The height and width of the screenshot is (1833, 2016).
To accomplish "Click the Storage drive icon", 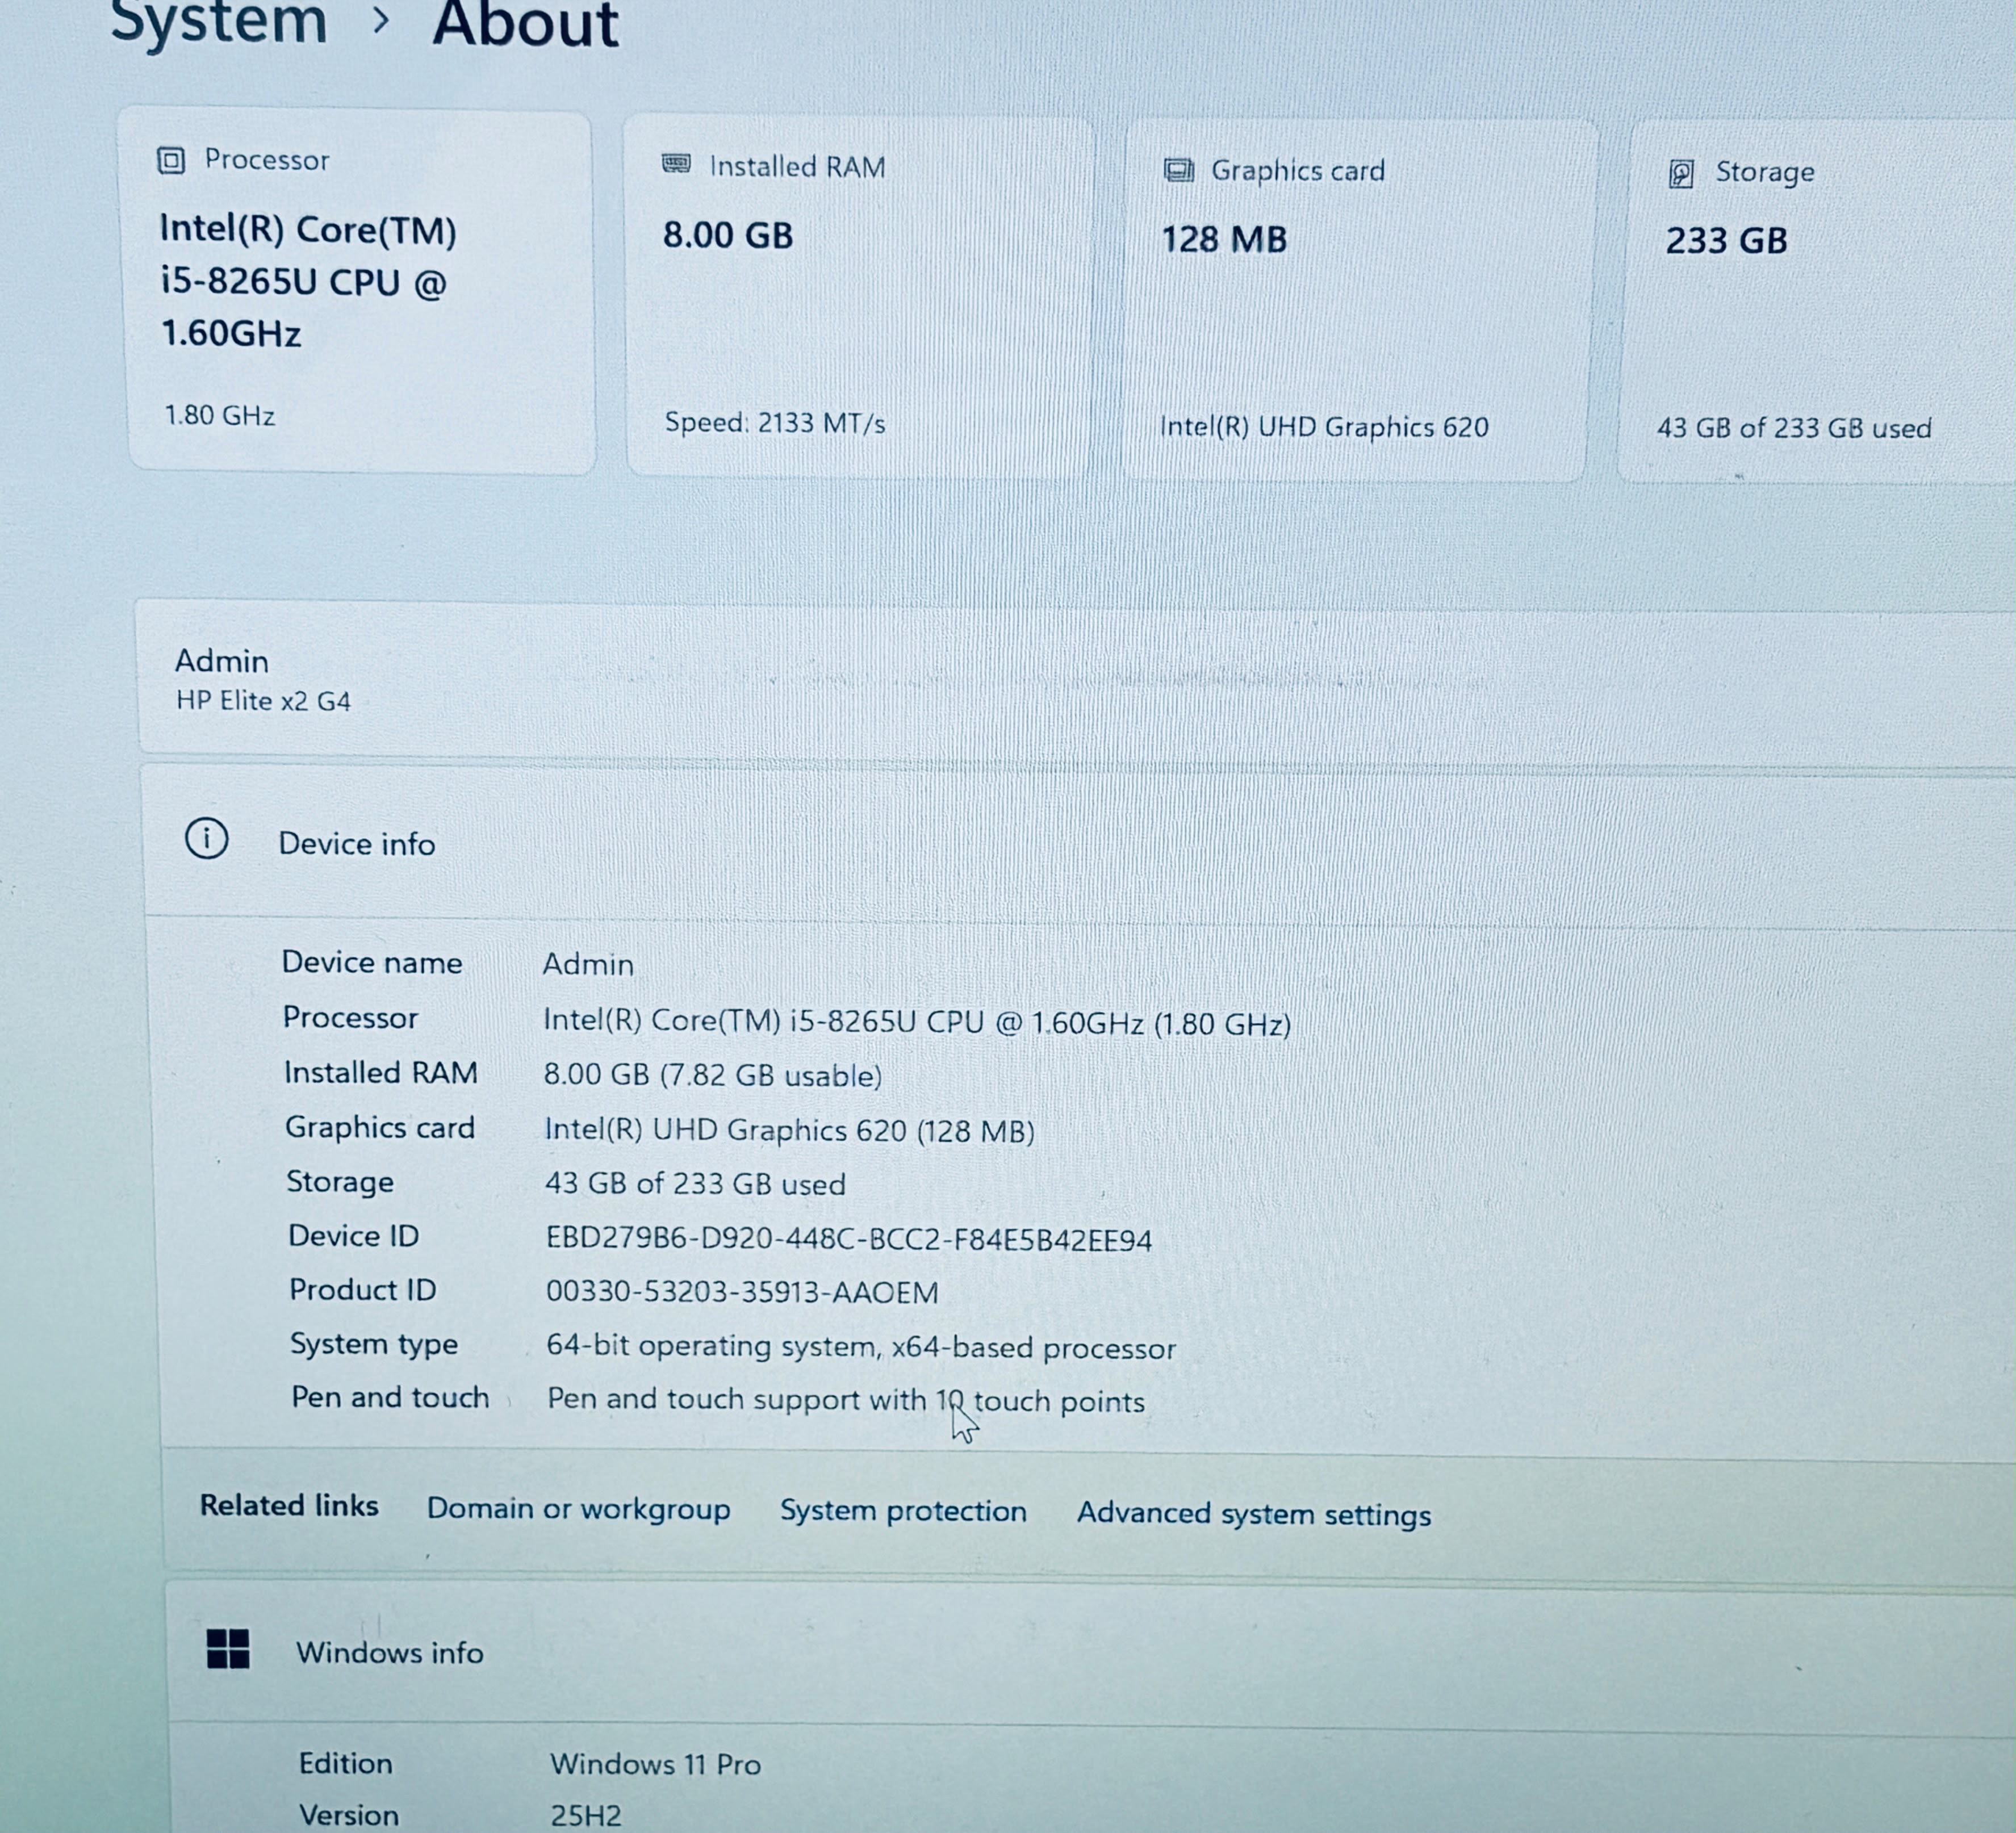I will point(1681,174).
